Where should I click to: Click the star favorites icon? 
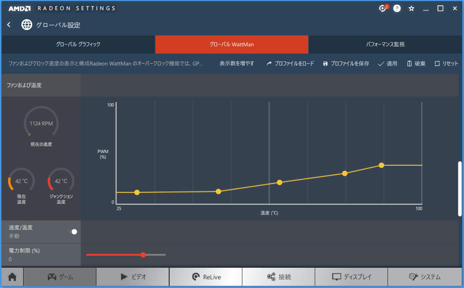tap(411, 8)
